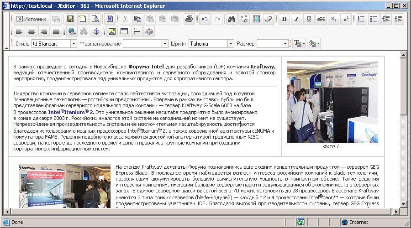The width and height of the screenshot is (411, 228).
Task: Insert anchor
Action: 96,31
